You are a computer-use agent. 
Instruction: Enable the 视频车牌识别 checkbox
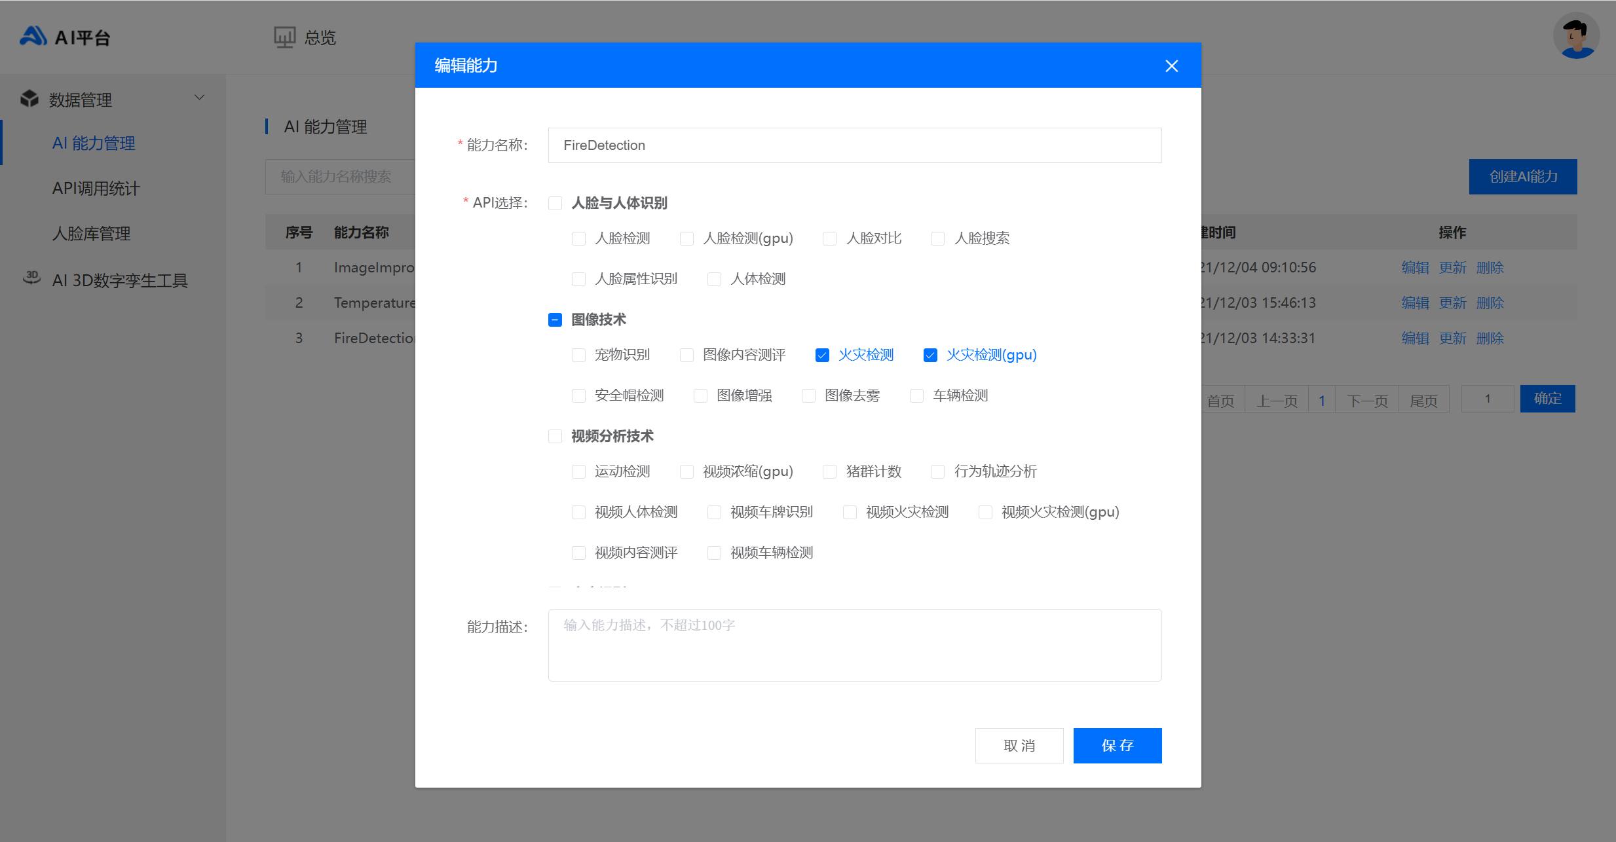click(x=714, y=512)
